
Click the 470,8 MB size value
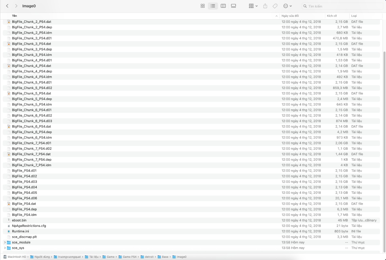340,38
